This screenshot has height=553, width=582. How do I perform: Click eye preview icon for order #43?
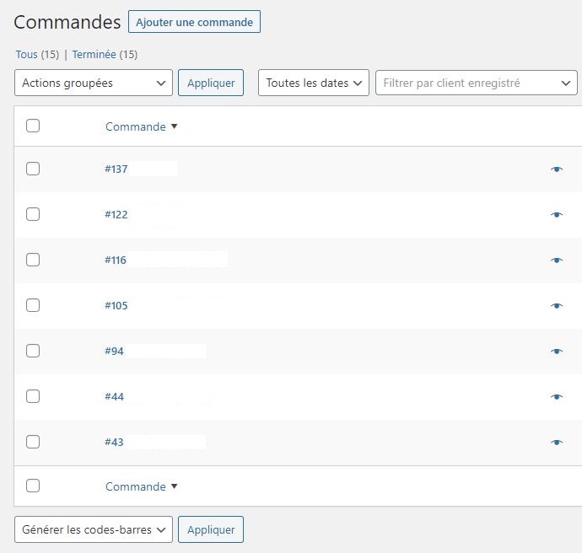(556, 442)
